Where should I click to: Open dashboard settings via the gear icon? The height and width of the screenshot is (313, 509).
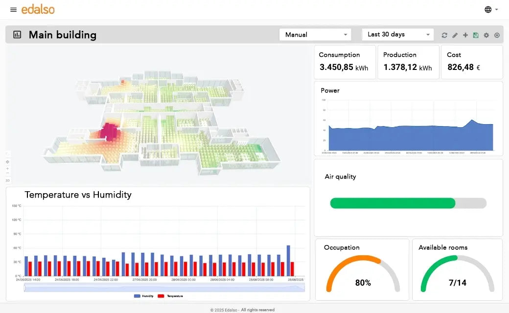pos(486,35)
